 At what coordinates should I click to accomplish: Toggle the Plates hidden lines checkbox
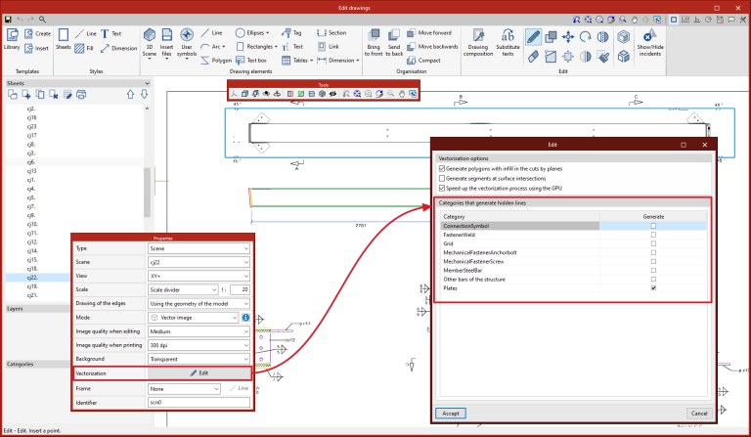[653, 288]
